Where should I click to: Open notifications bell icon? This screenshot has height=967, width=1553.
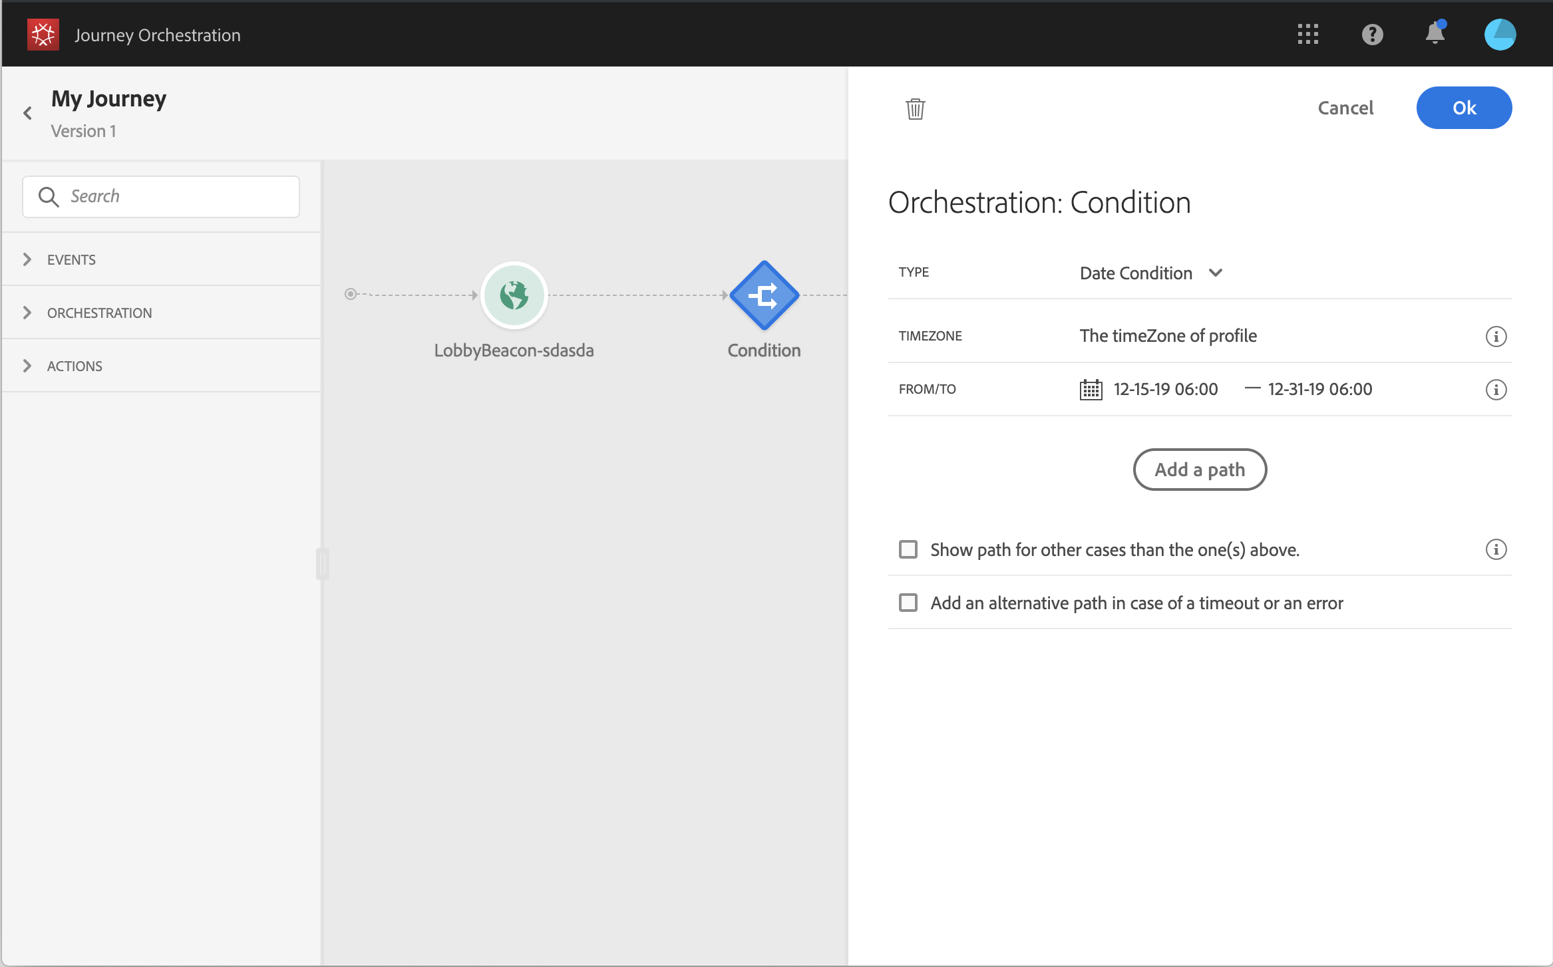coord(1435,35)
